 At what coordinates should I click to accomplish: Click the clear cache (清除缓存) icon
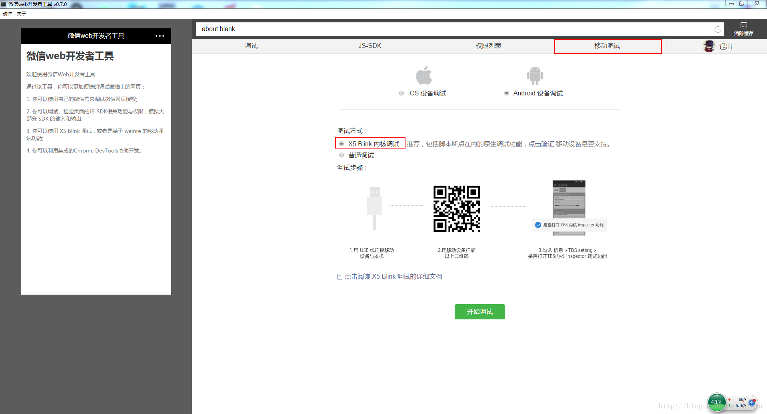[743, 26]
